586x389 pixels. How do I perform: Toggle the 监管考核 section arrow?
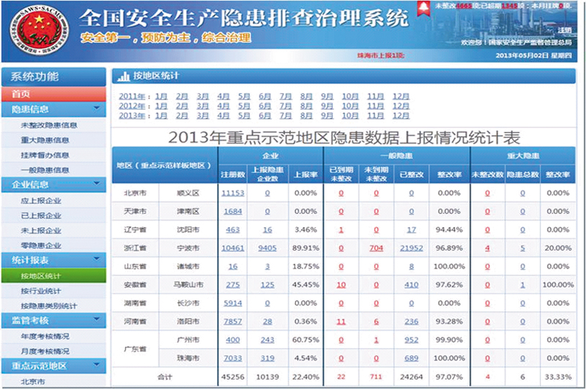(x=97, y=319)
